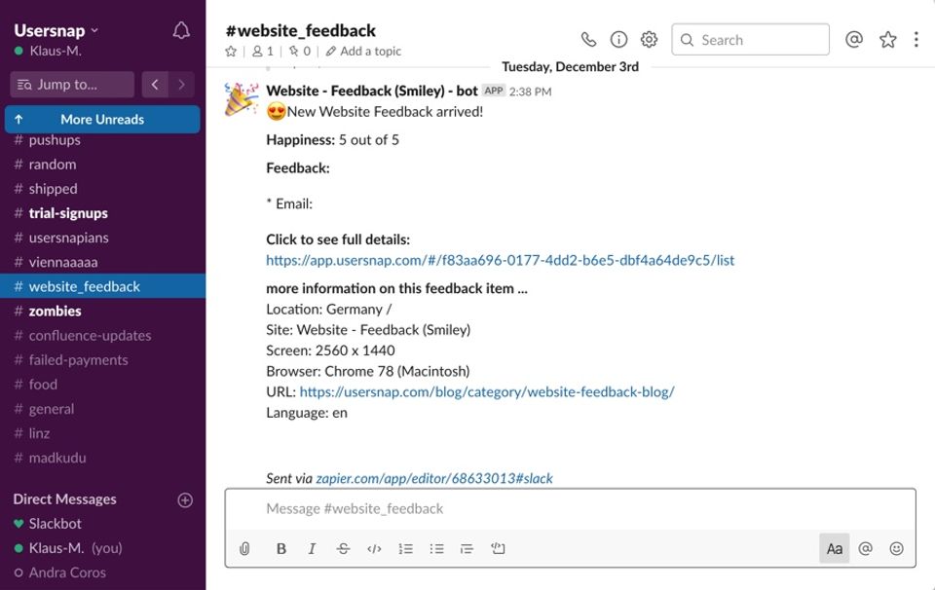
Task: Select the website_feedback channel in sidebar
Action: click(x=102, y=286)
